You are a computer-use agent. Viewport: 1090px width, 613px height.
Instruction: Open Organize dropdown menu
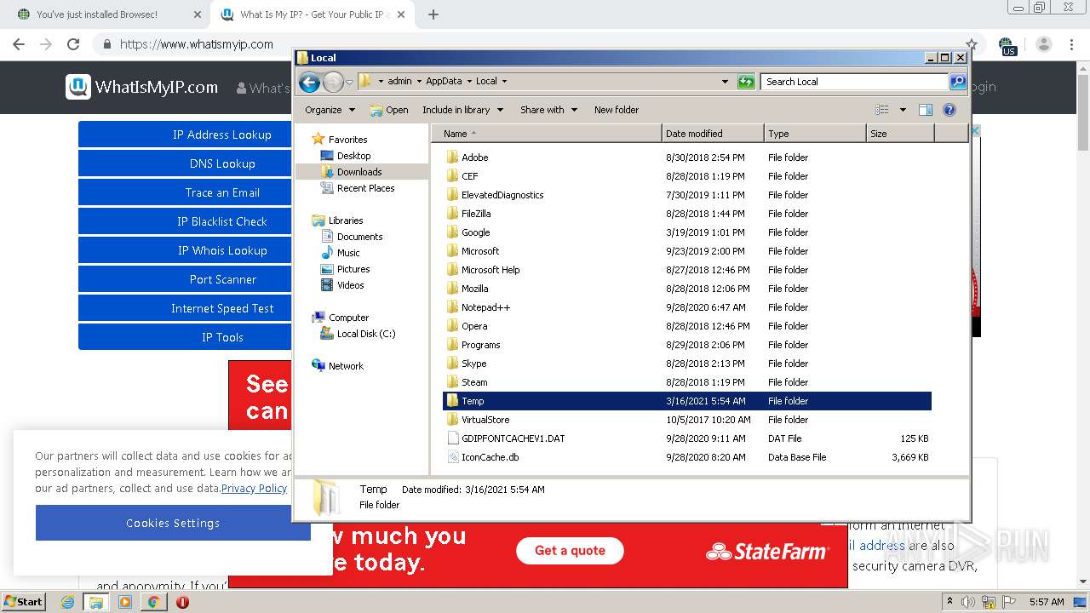click(x=330, y=110)
